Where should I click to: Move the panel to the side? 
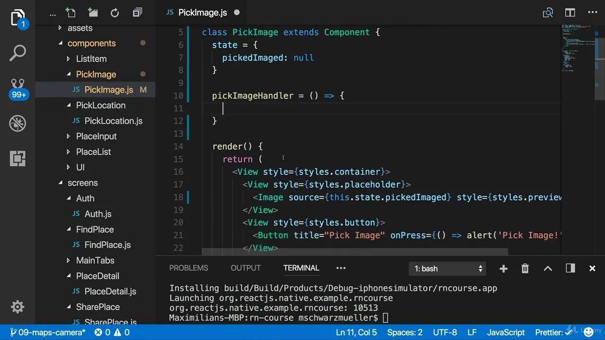(570, 268)
